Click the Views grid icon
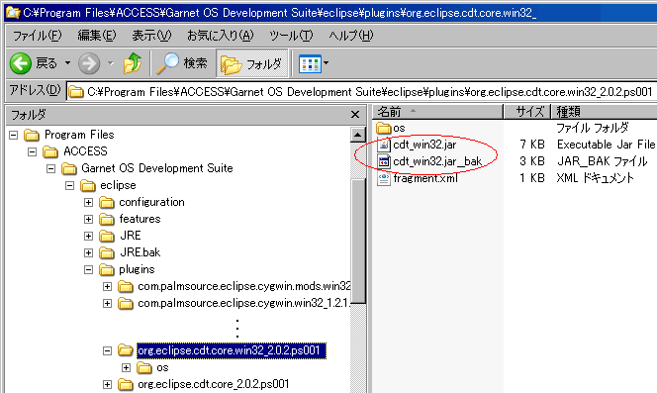 coord(310,64)
